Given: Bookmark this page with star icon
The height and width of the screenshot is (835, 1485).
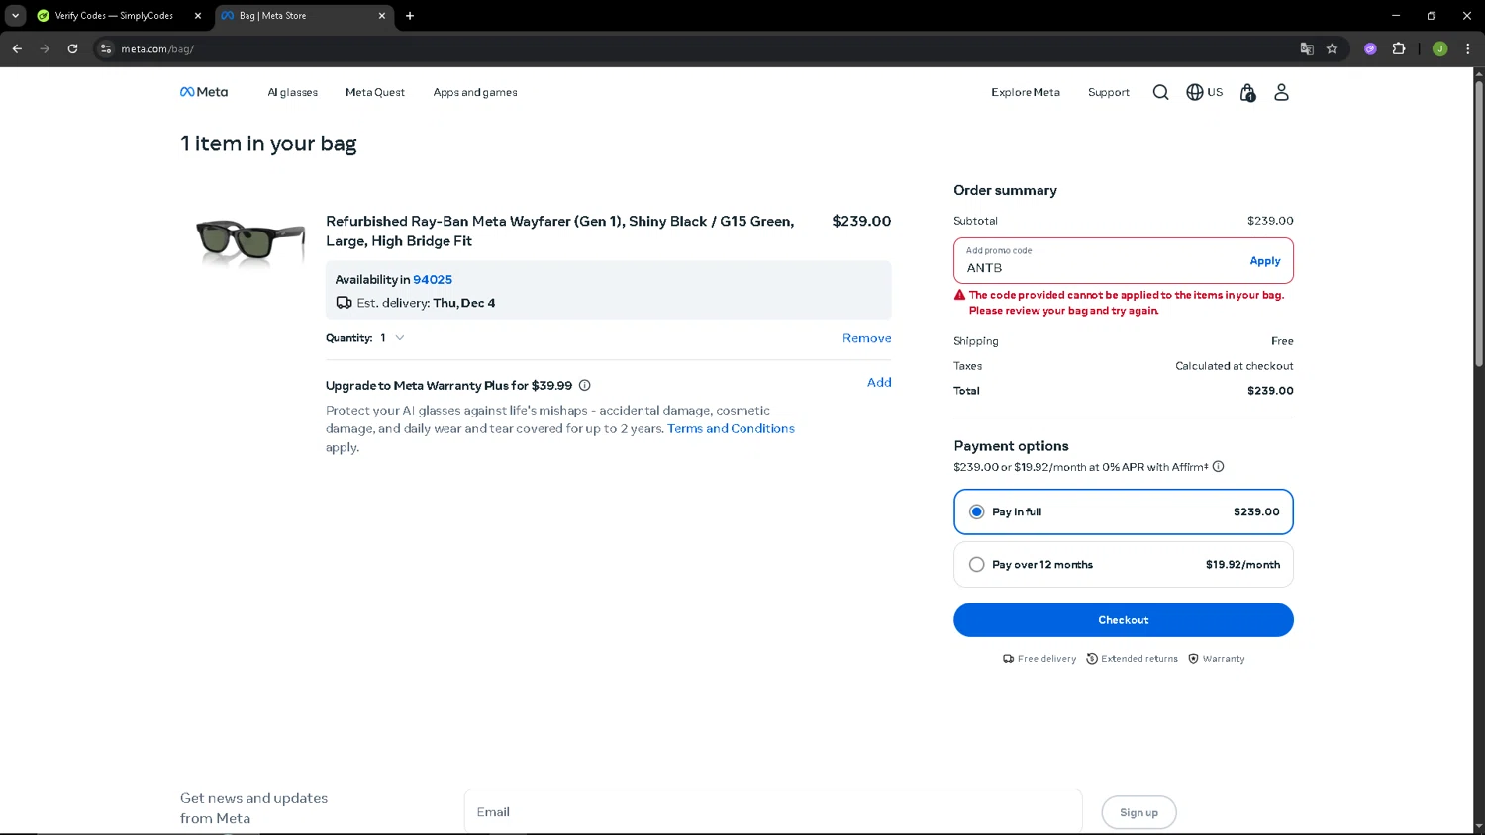Looking at the screenshot, I should click(x=1332, y=48).
